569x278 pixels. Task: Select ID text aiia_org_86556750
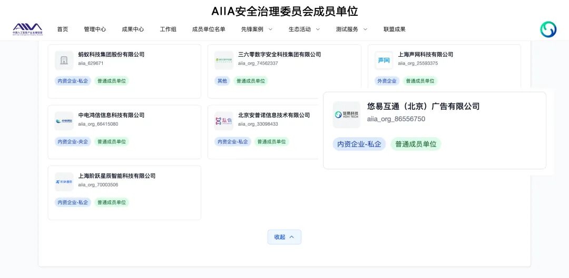coord(396,119)
